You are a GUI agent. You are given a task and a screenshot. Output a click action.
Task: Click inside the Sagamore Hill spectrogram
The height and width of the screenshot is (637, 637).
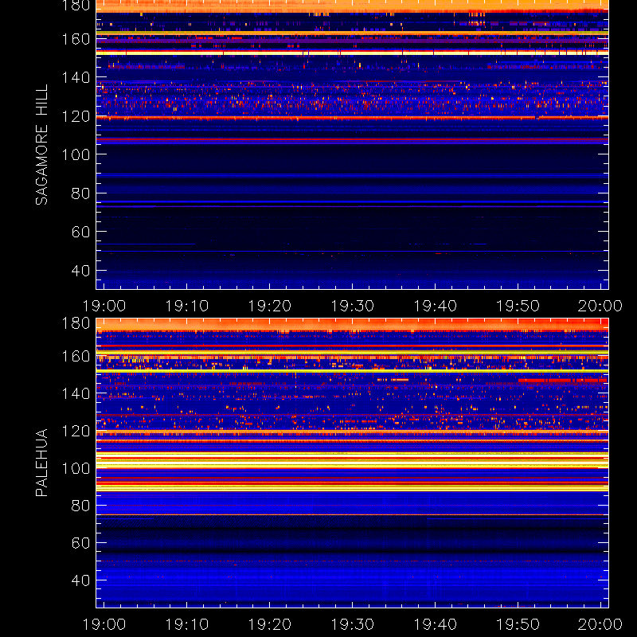[x=352, y=145]
